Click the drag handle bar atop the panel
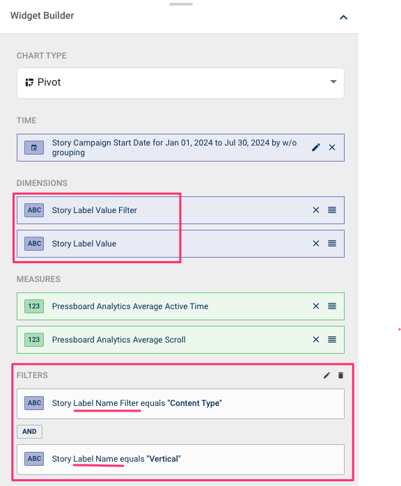Screen dimensions: 401x486 (x=181, y=4)
